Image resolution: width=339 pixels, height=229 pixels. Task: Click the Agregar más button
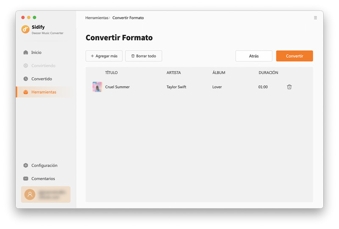(104, 56)
